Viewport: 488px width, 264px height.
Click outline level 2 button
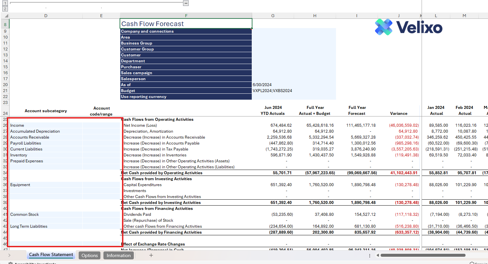point(5,9)
